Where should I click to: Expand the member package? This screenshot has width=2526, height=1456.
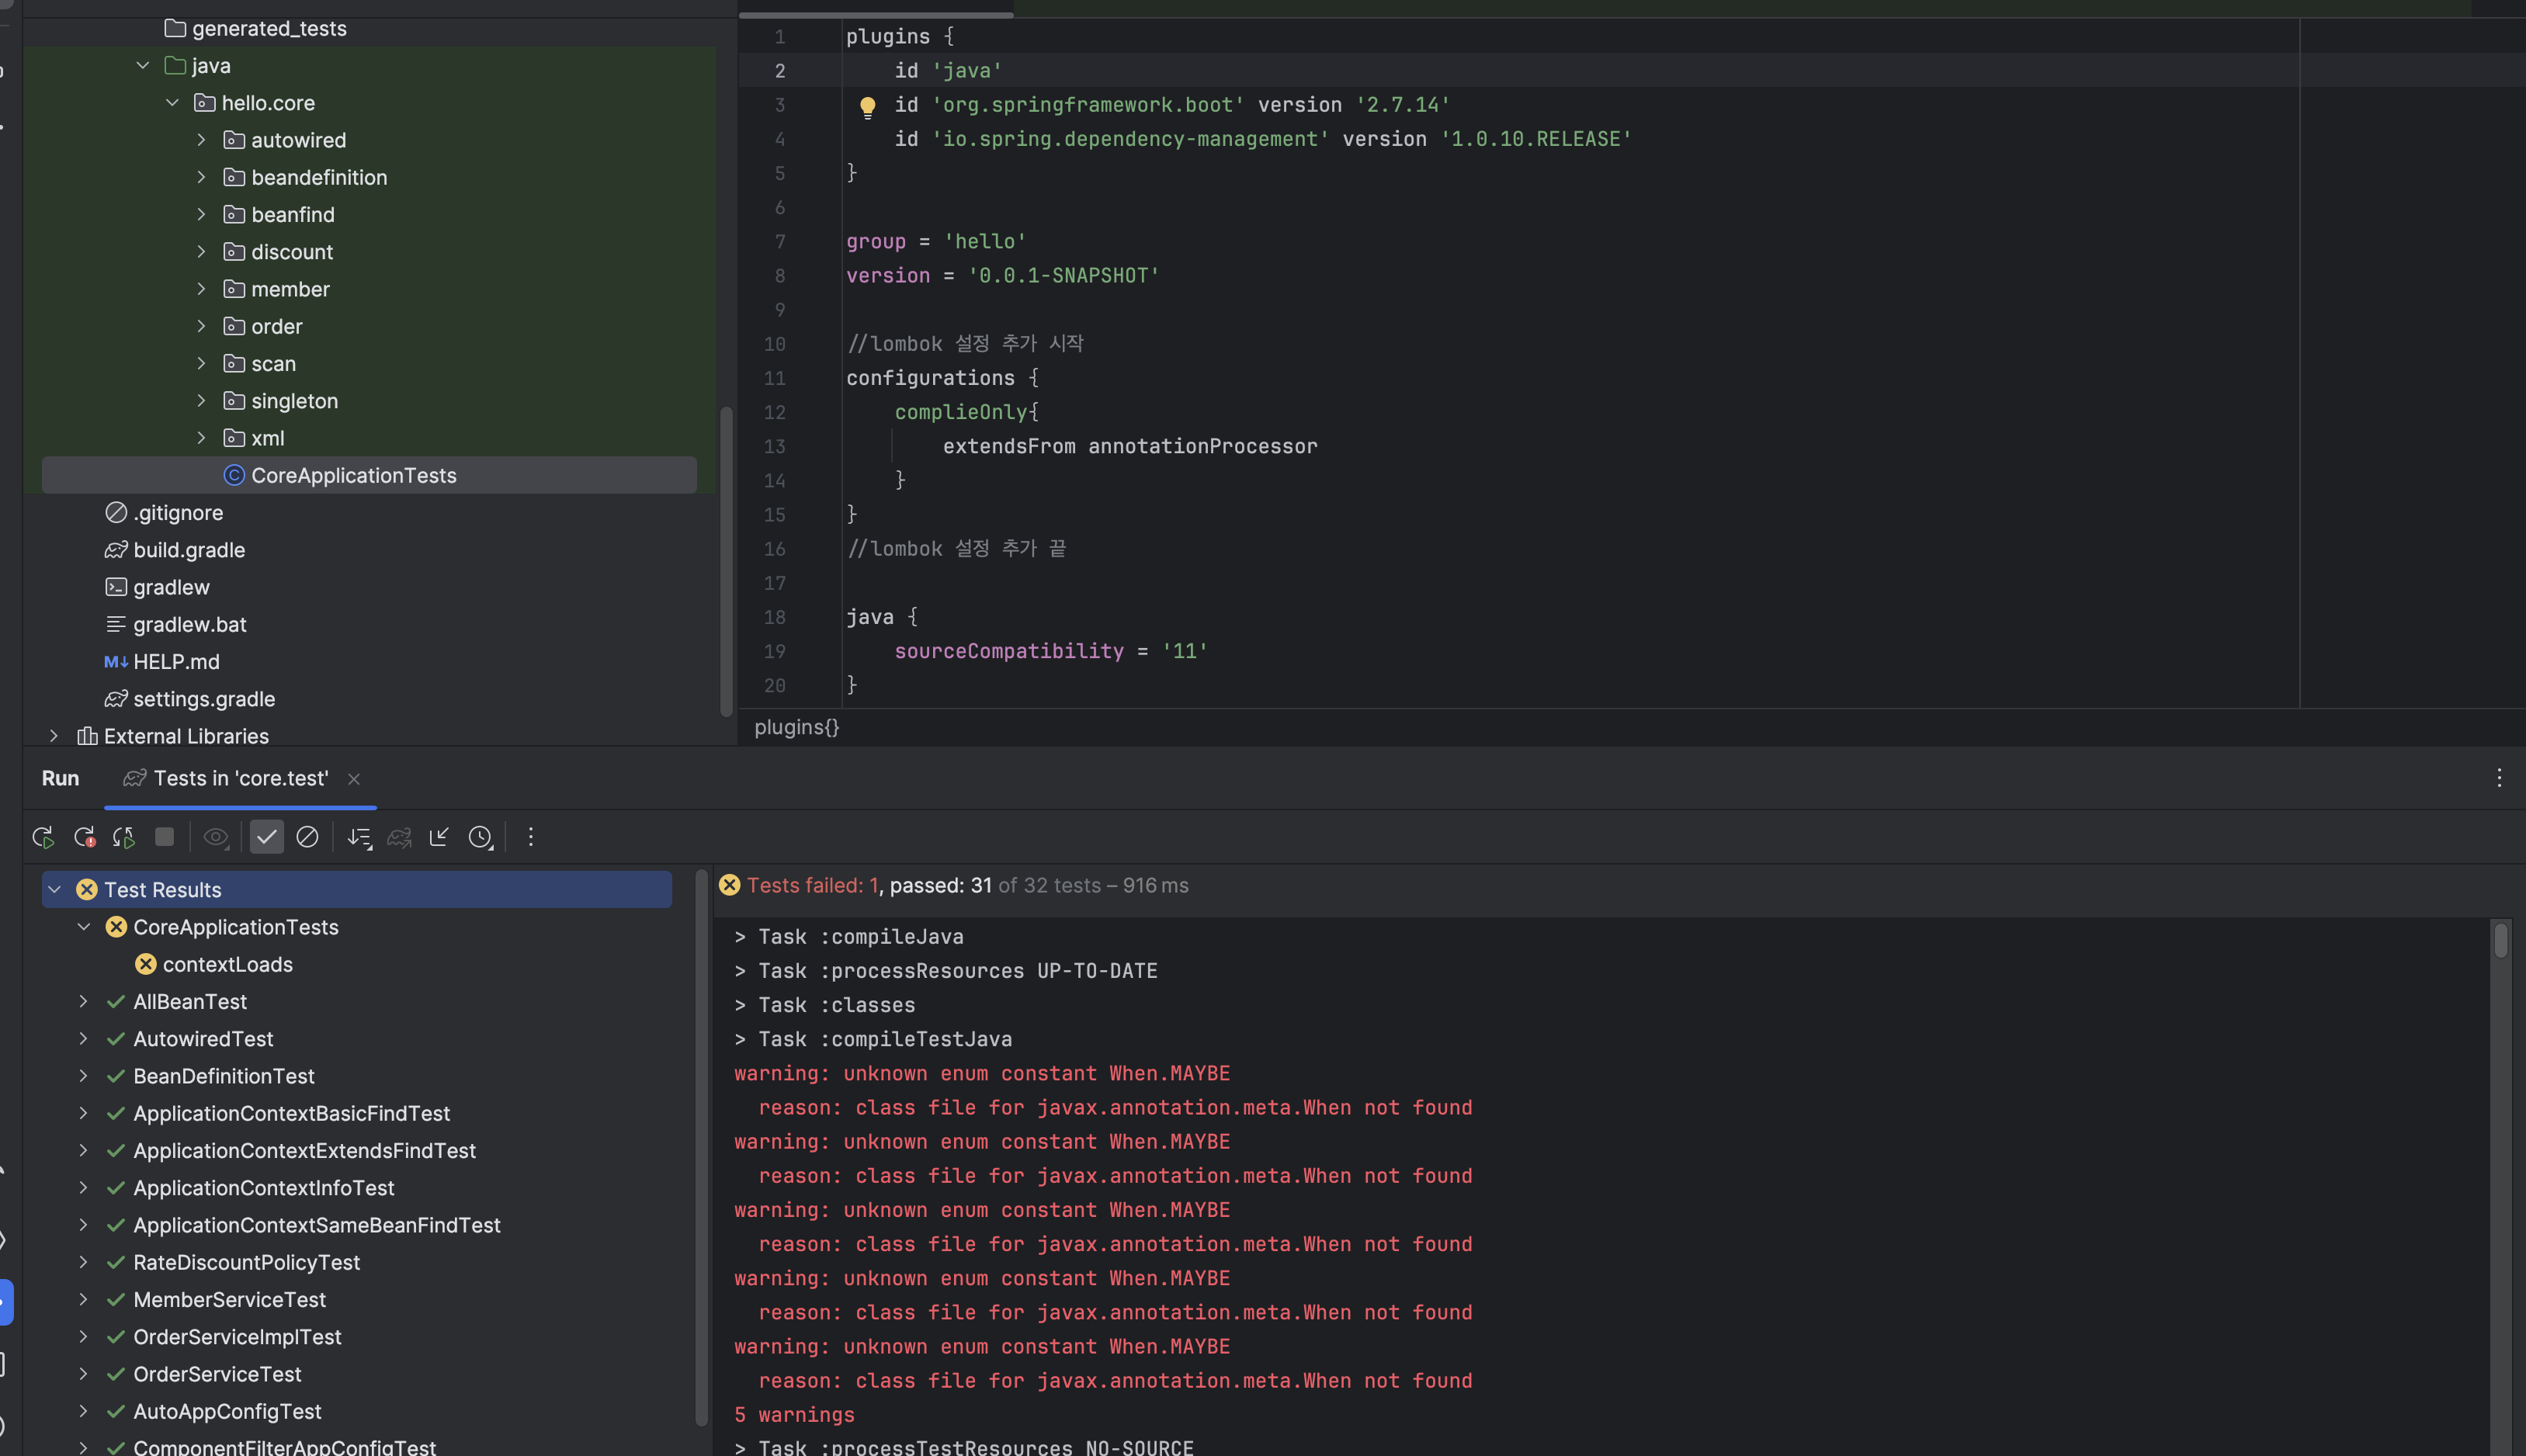click(x=201, y=289)
